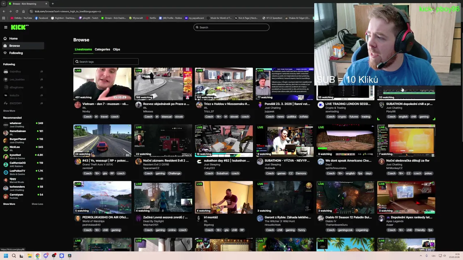The image size is (463, 260).
Task: Open the Odběry - YouTube bookmark
Action: click(x=21, y=18)
